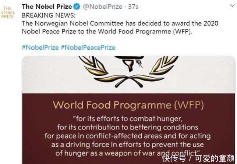Click "World Food Programme (WFP)" in tweet body
This screenshot has width=237, height=164.
click(x=145, y=32)
